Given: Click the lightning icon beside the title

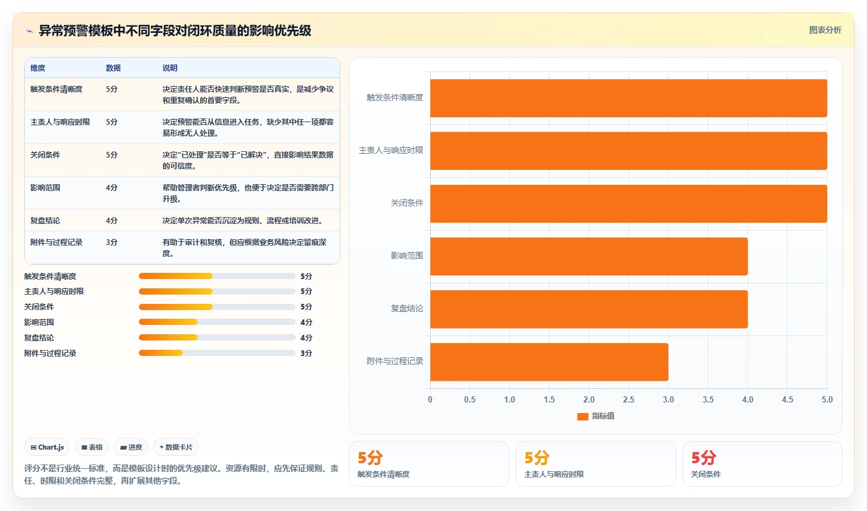Looking at the screenshot, I should (30, 31).
